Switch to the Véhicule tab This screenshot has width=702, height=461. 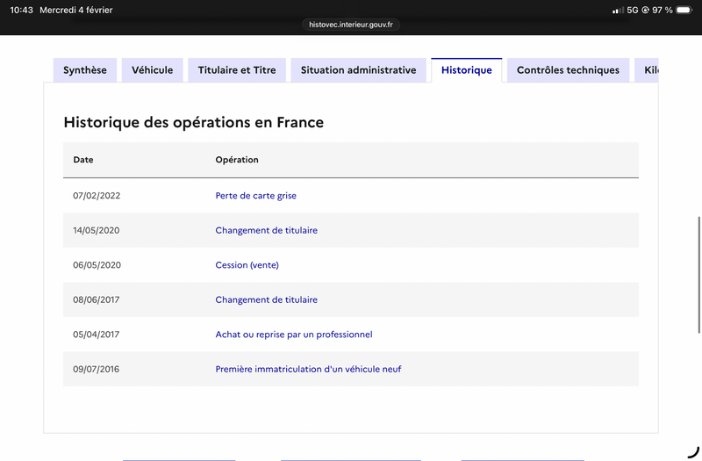[x=152, y=70]
